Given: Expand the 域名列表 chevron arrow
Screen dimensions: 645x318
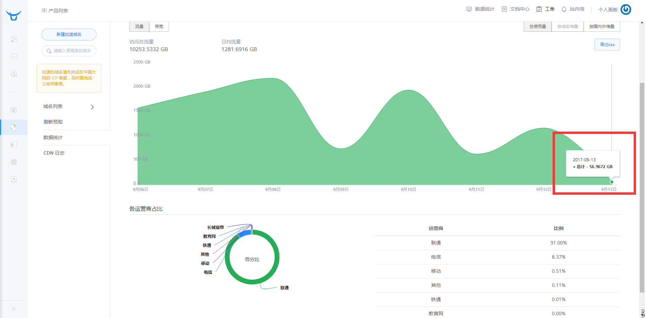Looking at the screenshot, I should [92, 107].
